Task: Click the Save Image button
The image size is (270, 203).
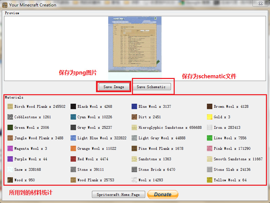Action: point(114,87)
